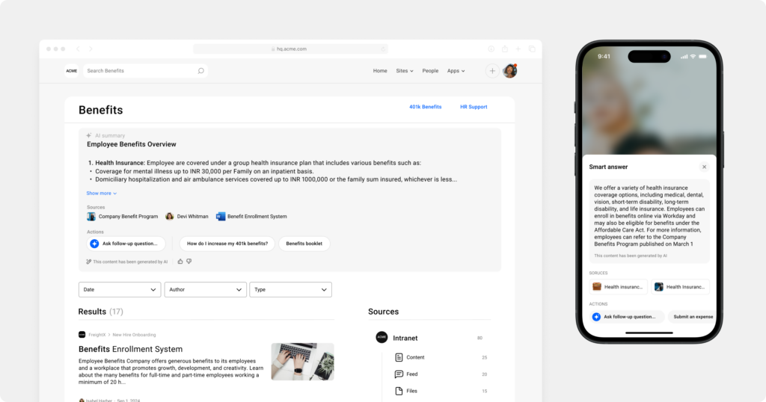Give thumbs down to the AI summary
The height and width of the screenshot is (402, 766).
point(189,262)
